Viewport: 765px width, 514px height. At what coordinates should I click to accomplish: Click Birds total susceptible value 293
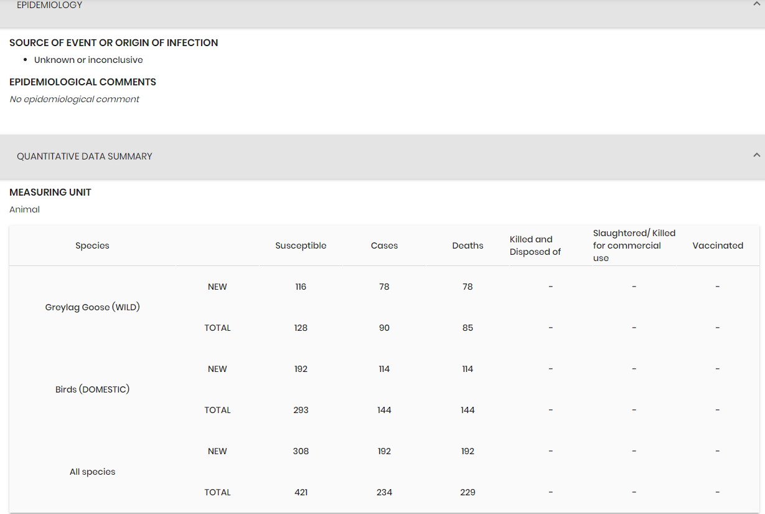tap(301, 410)
